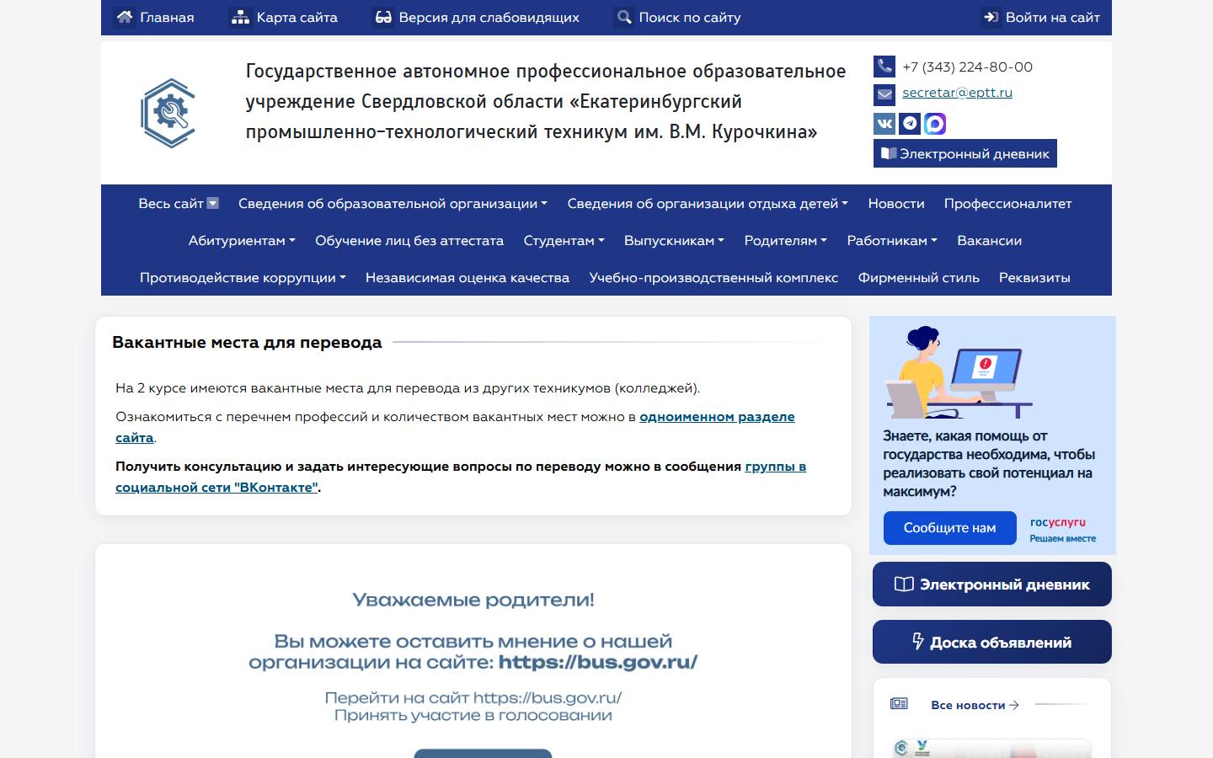Image resolution: width=1213 pixels, height=758 pixels.
Task: Open the Студентам dropdown menu
Action: 564,241
